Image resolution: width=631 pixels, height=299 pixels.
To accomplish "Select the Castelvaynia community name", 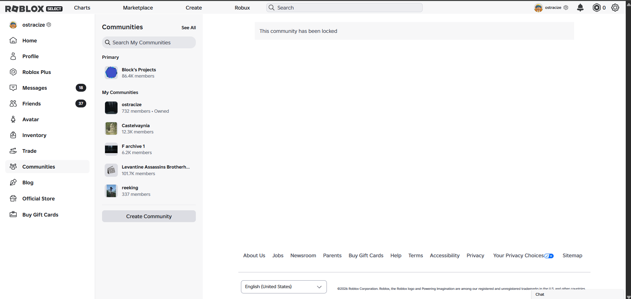I will pyautogui.click(x=136, y=126).
